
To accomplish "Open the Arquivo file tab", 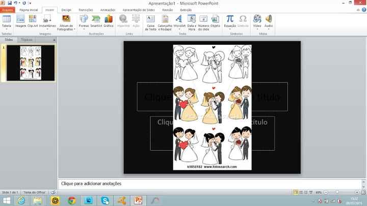I will (x=8, y=10).
